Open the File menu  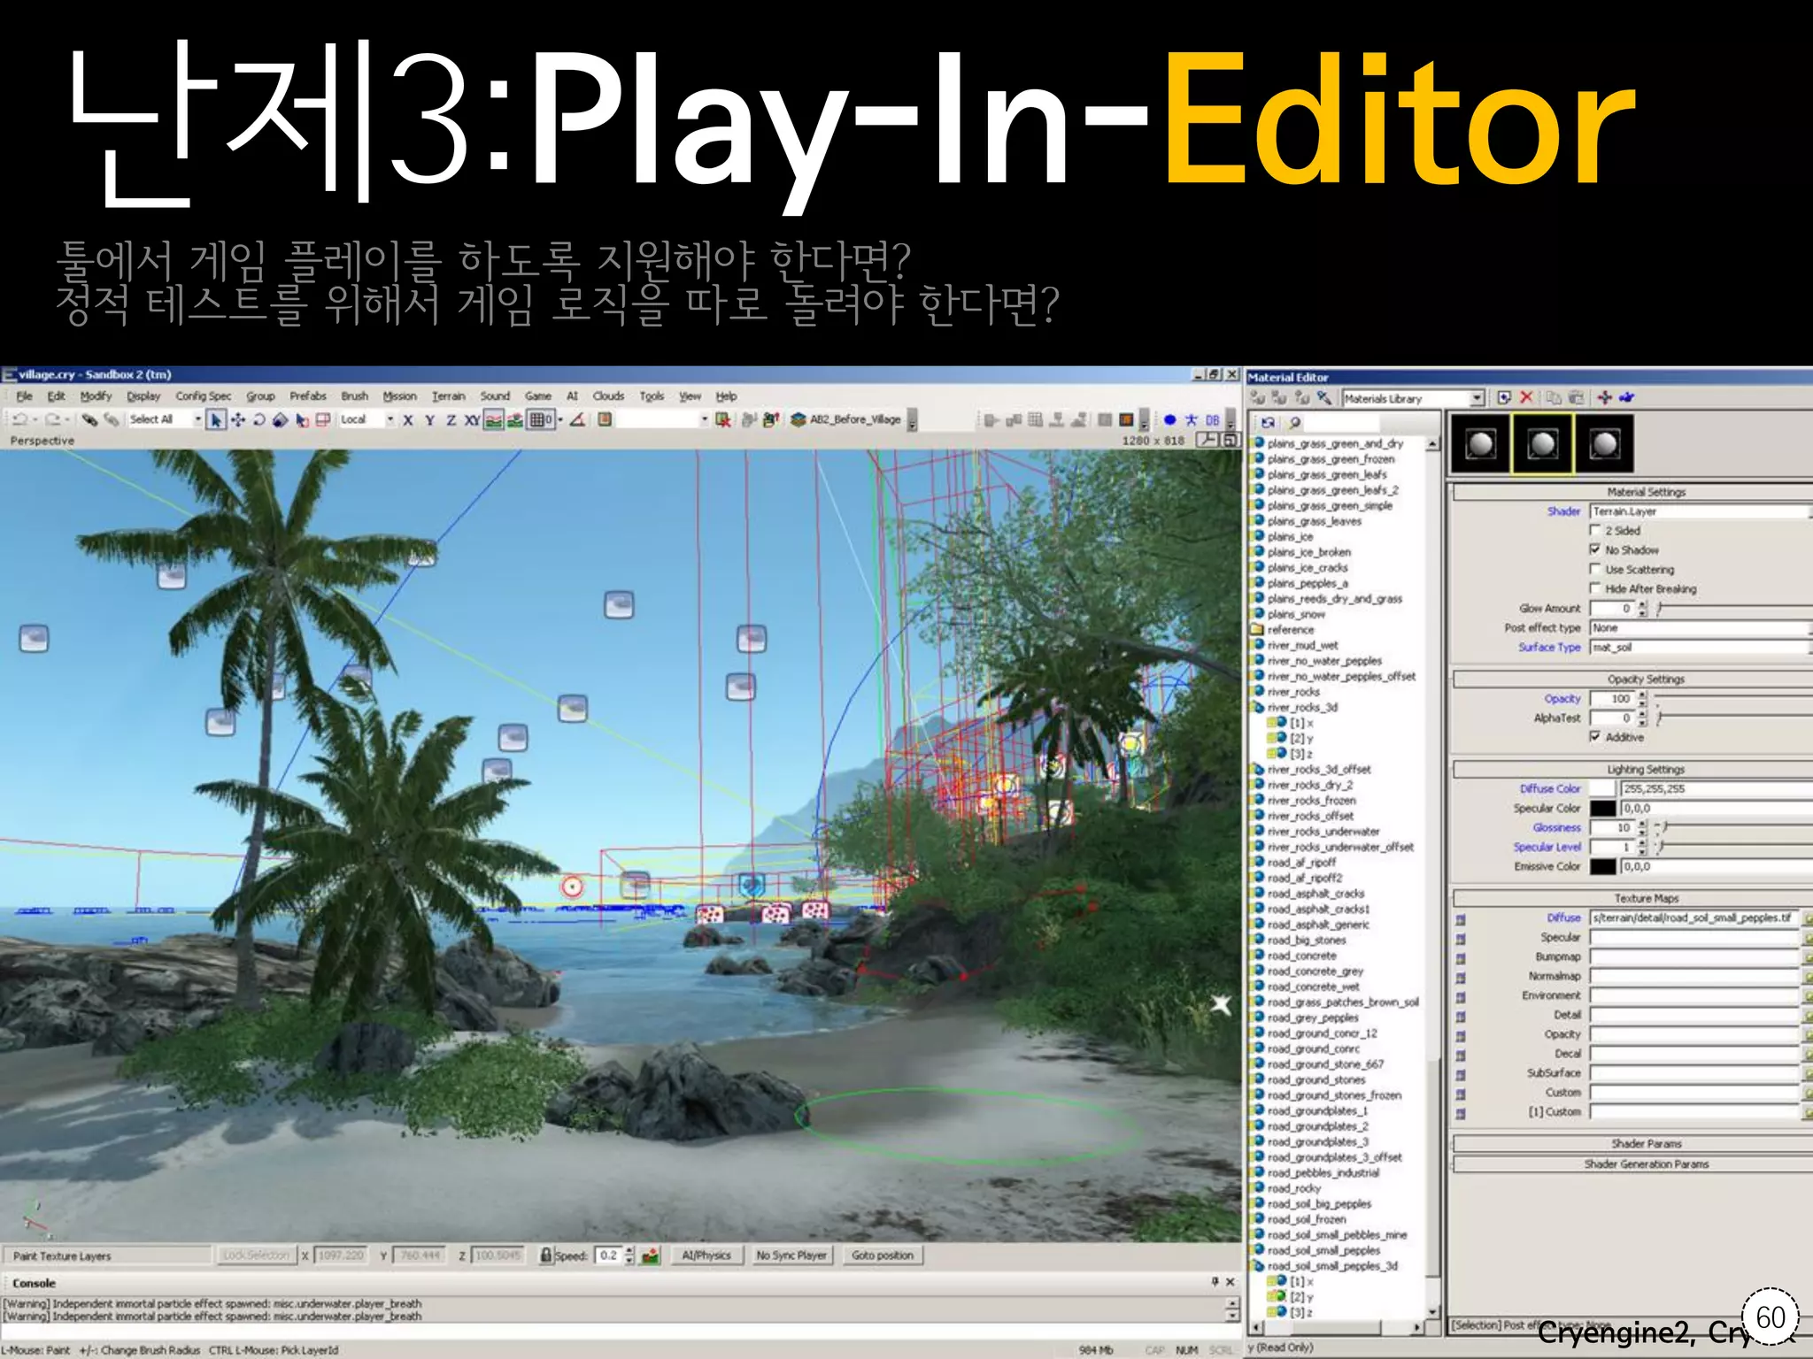click(x=24, y=396)
